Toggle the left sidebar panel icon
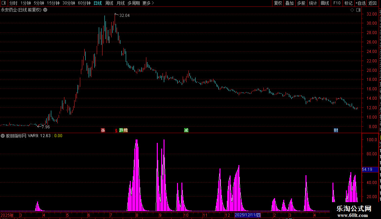This screenshot has height=219, width=381. (x=4, y=3)
